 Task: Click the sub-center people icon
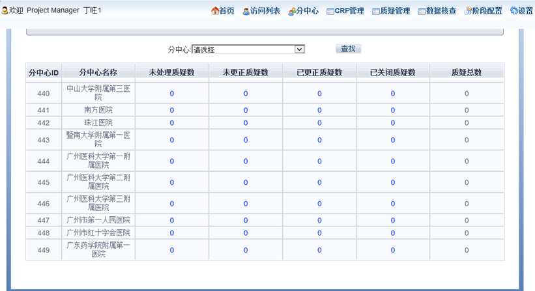tap(292, 12)
